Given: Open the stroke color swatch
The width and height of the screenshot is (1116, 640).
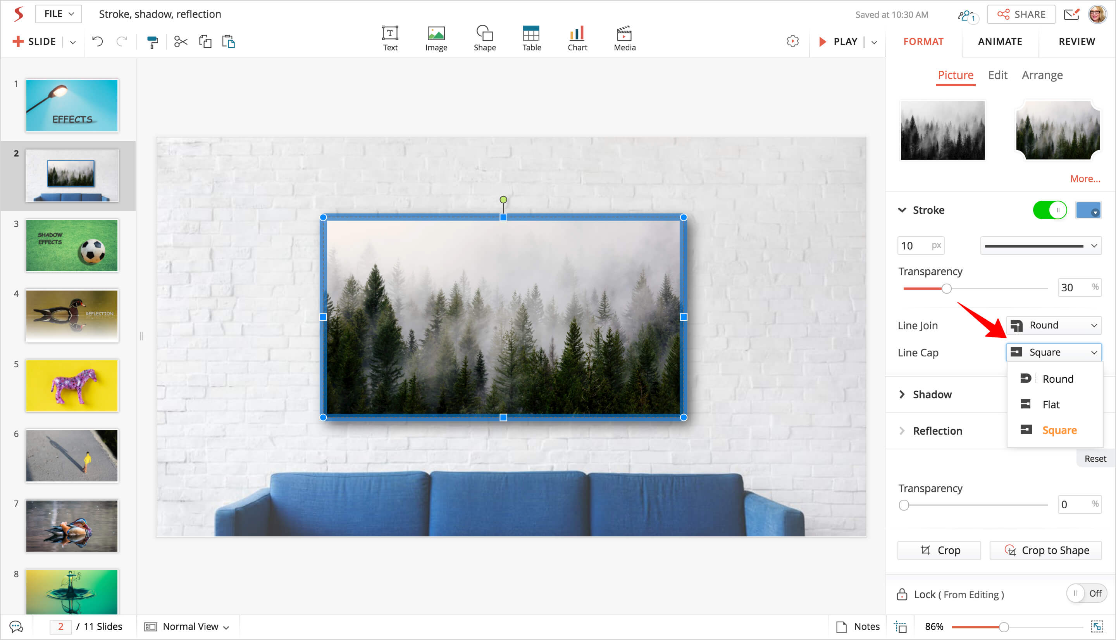Looking at the screenshot, I should coord(1088,210).
